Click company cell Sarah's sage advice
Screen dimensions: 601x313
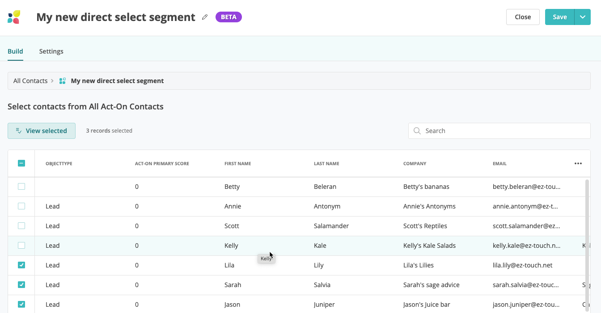click(x=431, y=285)
